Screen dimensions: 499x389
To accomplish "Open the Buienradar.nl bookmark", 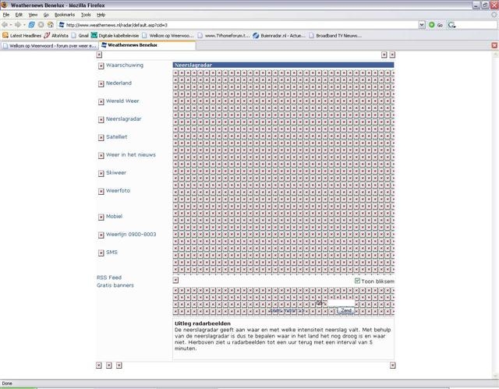I will (279, 36).
